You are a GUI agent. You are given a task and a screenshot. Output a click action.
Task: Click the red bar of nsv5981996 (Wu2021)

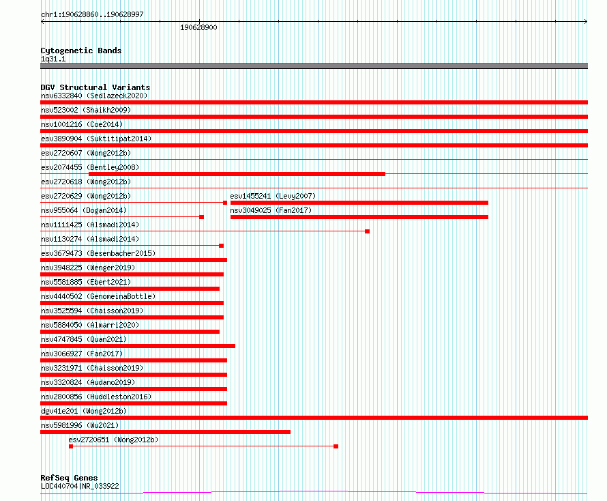[x=165, y=432]
